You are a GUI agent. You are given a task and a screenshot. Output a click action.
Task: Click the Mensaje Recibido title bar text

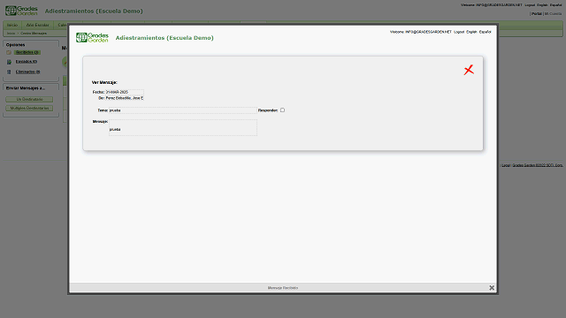[283, 288]
